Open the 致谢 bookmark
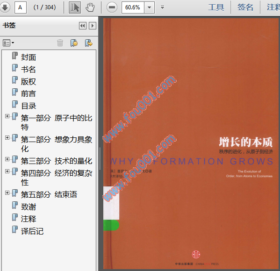280x271 pixels. point(29,207)
